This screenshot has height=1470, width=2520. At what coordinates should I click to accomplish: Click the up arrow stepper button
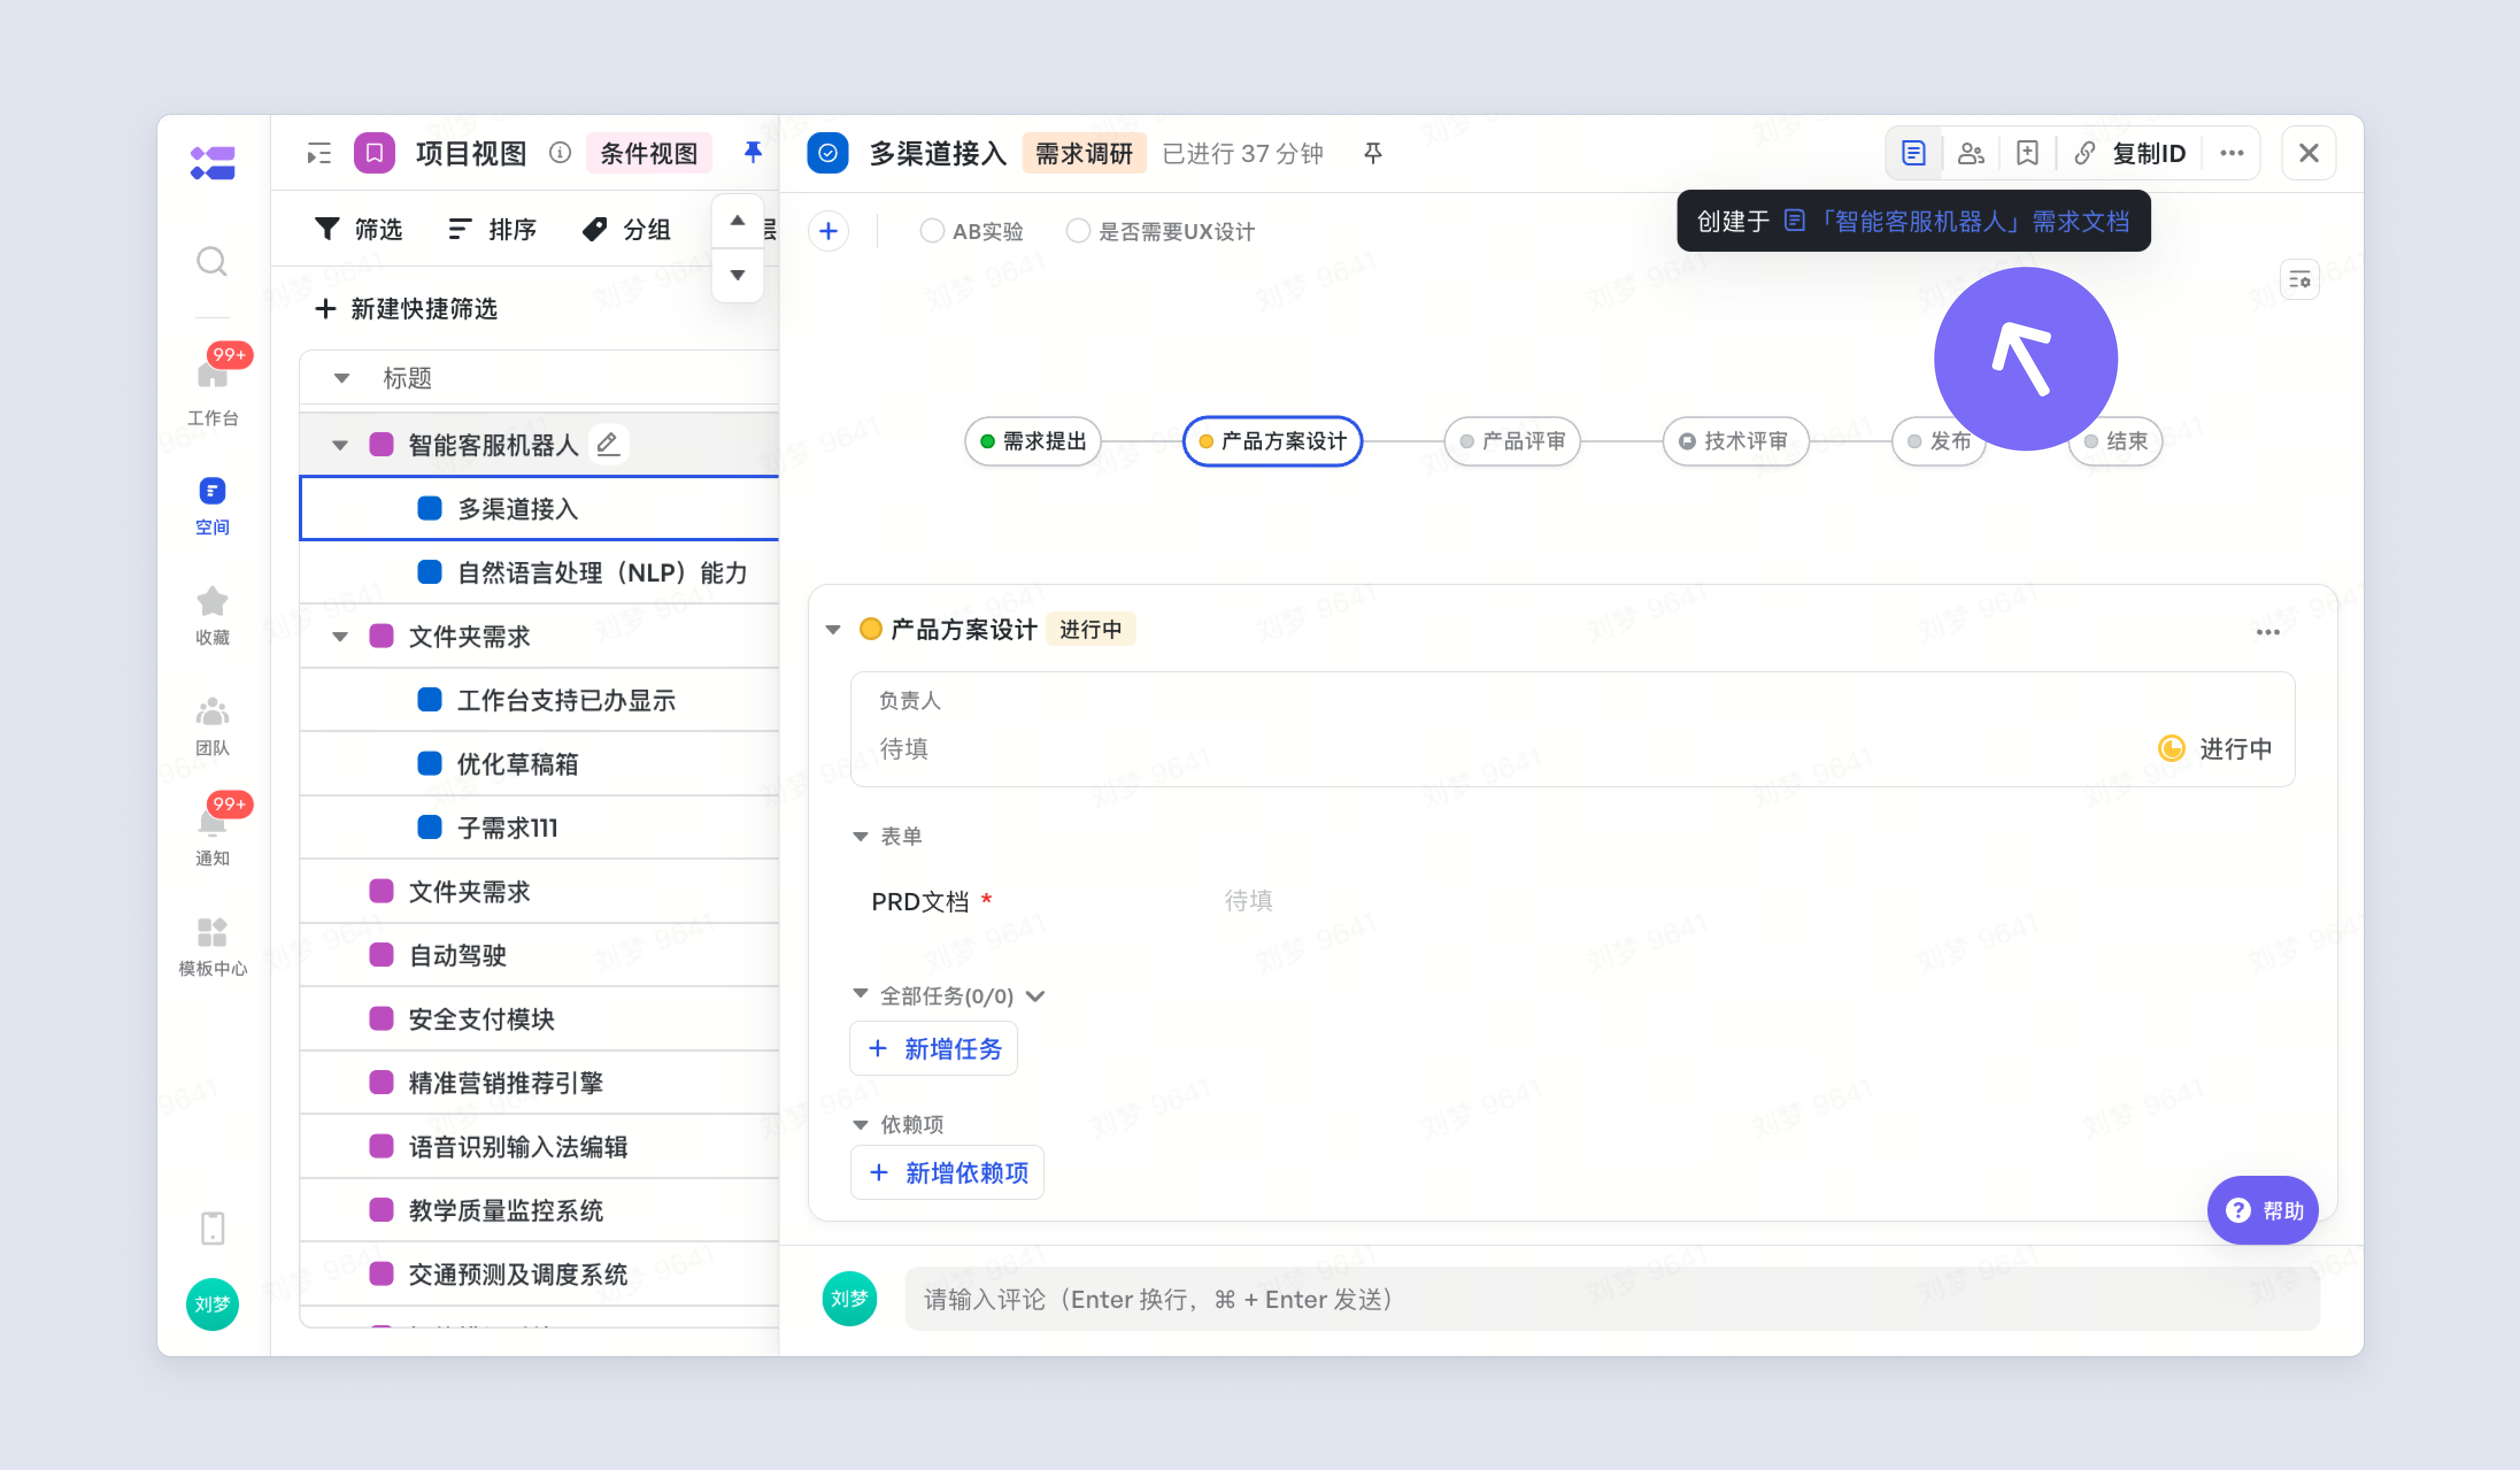pos(737,221)
